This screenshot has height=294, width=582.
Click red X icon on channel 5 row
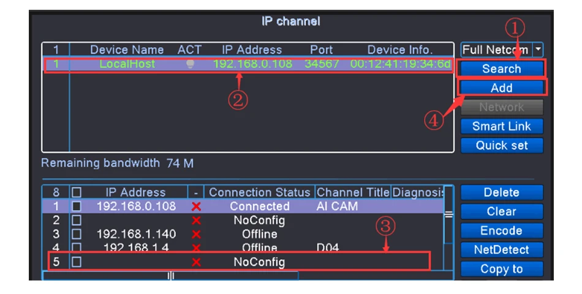[x=196, y=262]
